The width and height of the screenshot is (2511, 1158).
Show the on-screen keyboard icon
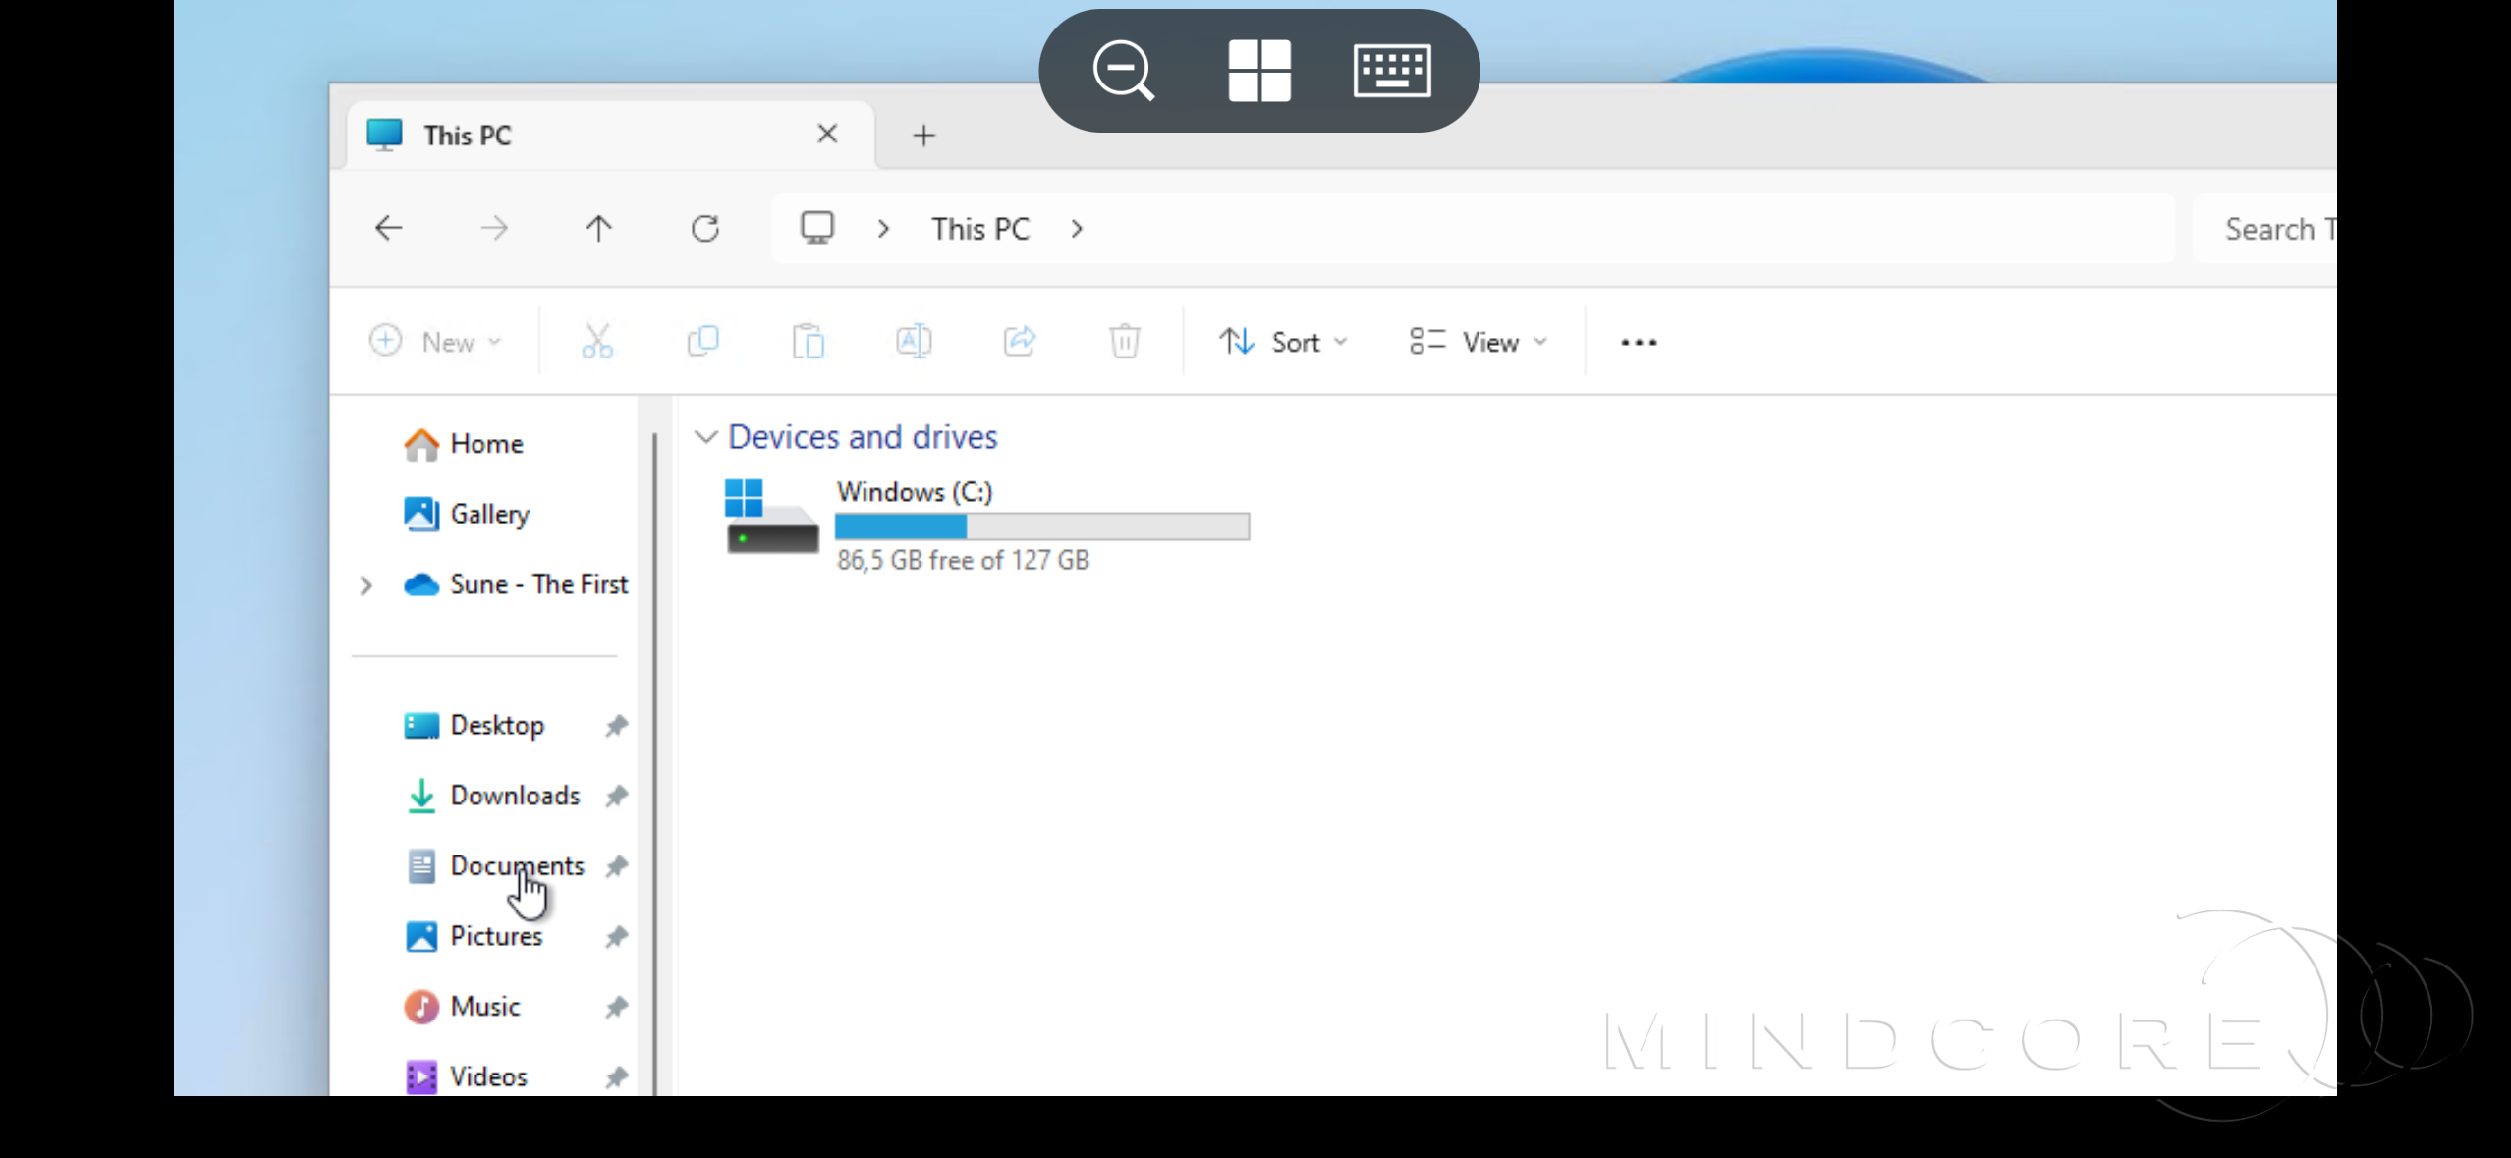(1392, 70)
